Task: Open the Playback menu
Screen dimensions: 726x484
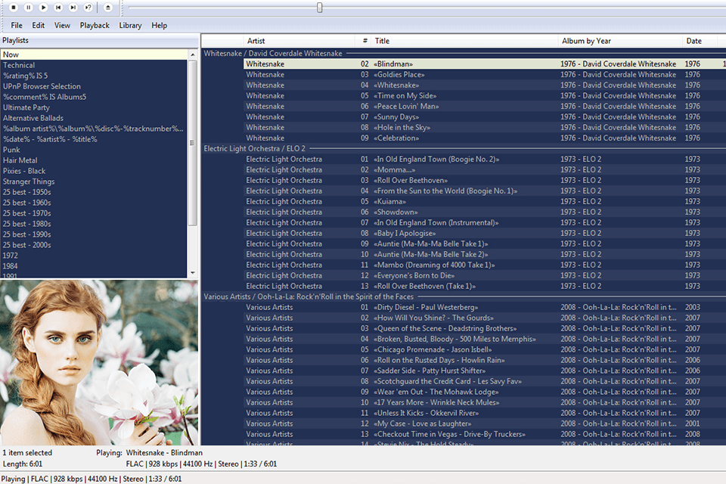Action: click(x=94, y=25)
